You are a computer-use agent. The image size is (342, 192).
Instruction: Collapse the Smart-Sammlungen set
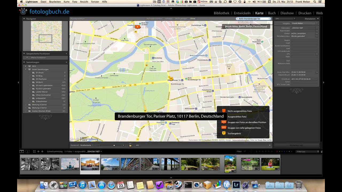[26, 69]
